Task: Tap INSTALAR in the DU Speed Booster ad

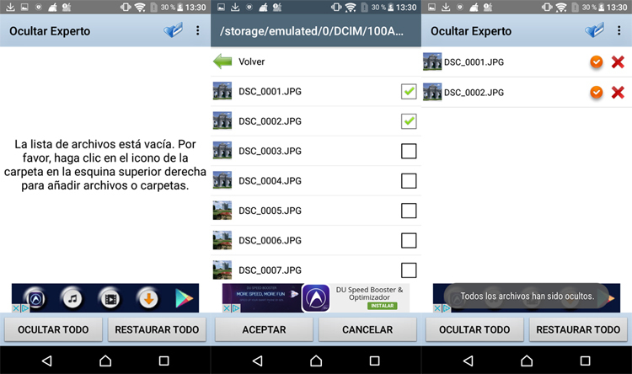Action: coord(383,306)
